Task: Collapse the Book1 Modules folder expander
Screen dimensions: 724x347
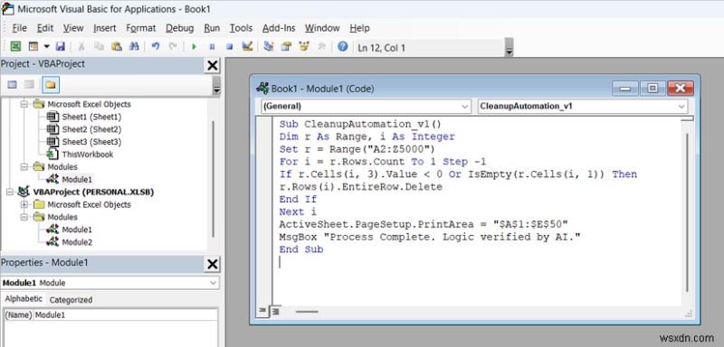Action: (x=24, y=167)
